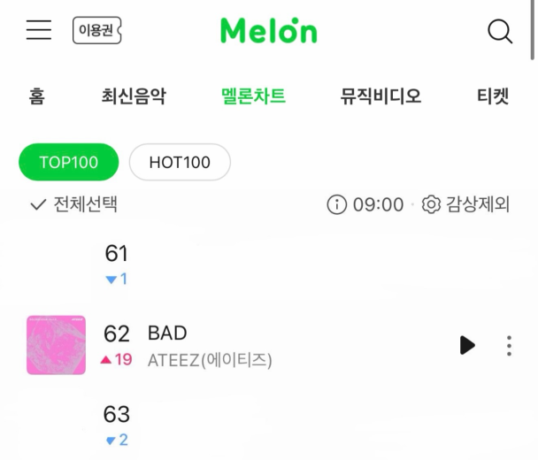538x460 pixels.
Task: Go to the 홈 tab
Action: (36, 96)
